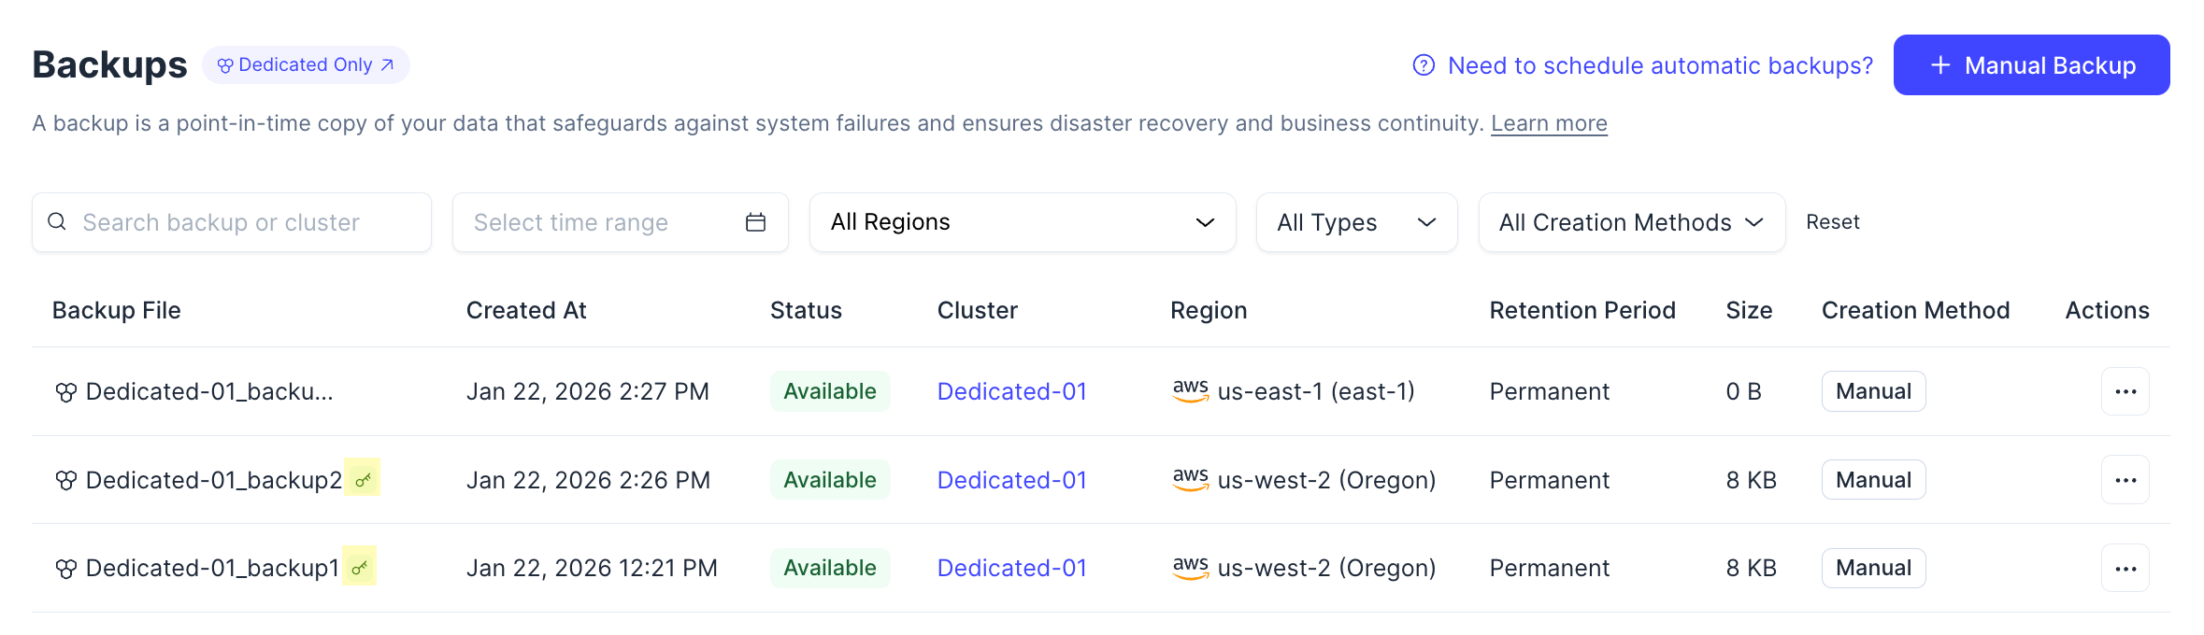
Task: Click the Select time range field
Action: (x=598, y=222)
